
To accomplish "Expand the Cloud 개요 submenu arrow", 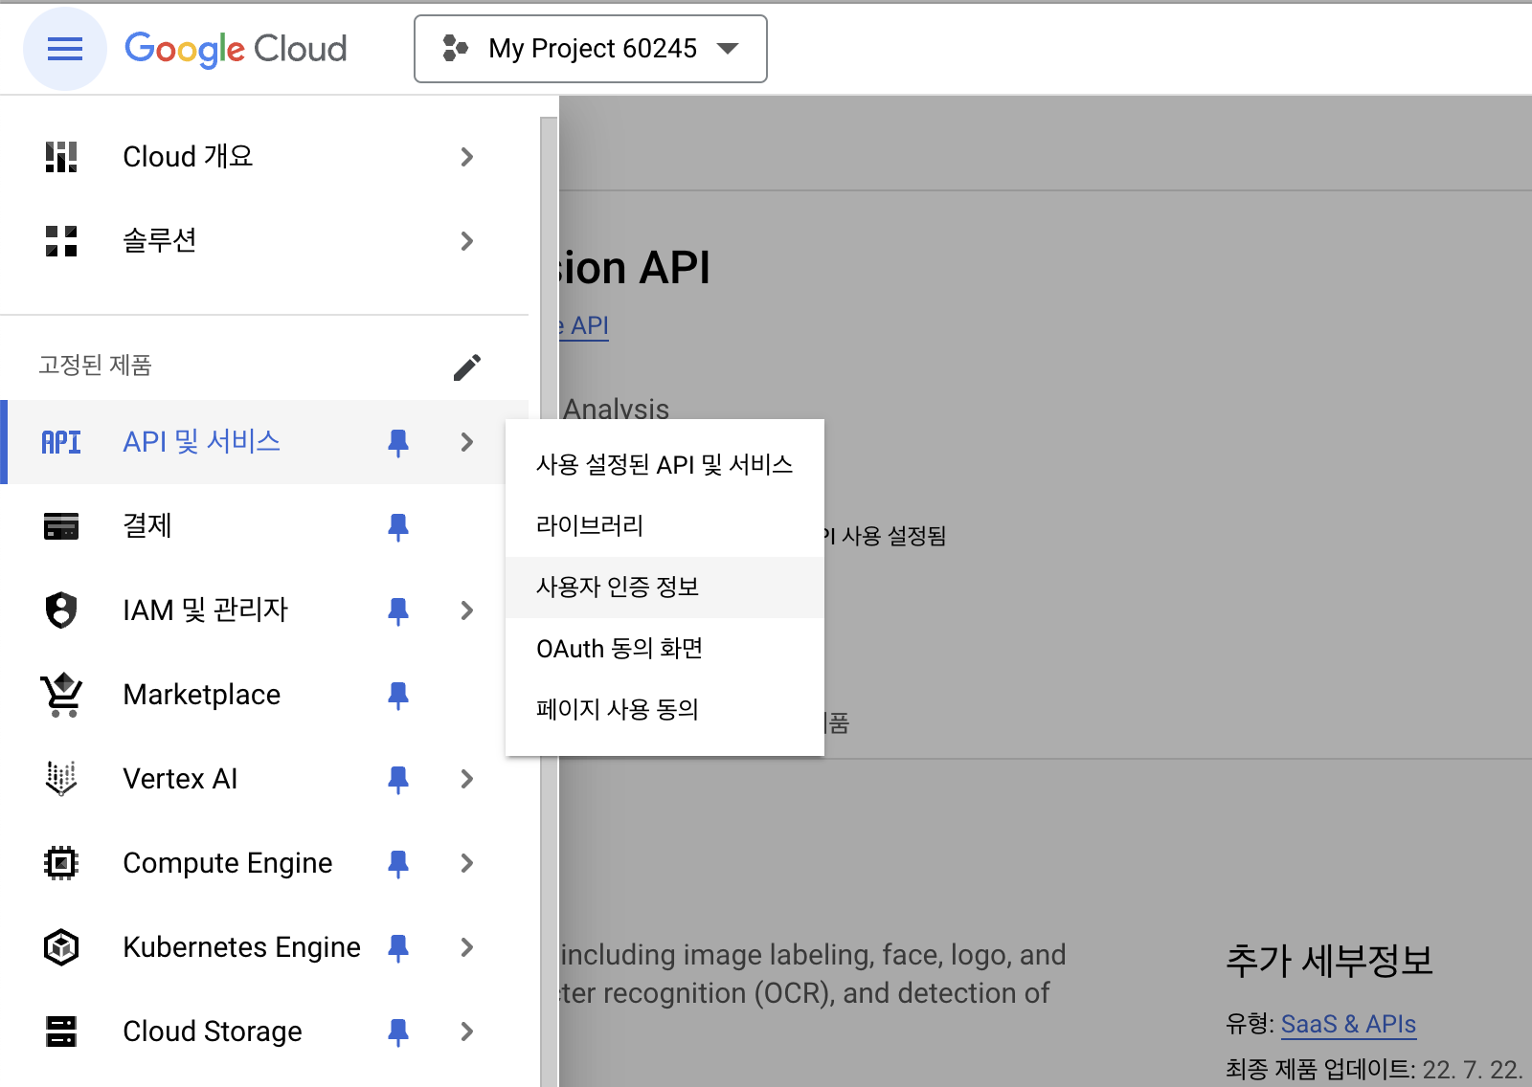I will 467,157.
